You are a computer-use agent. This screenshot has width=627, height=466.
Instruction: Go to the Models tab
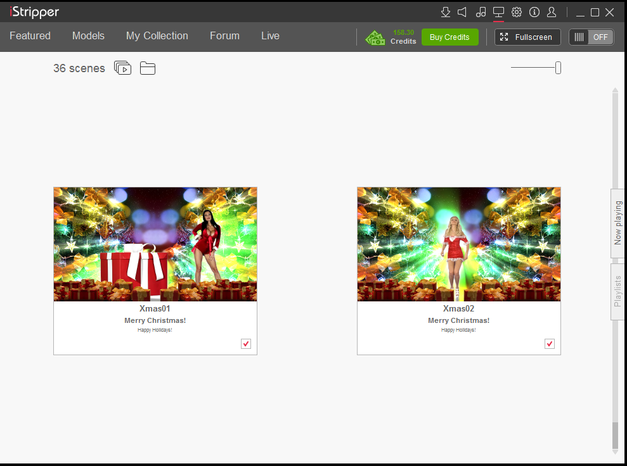tap(88, 36)
